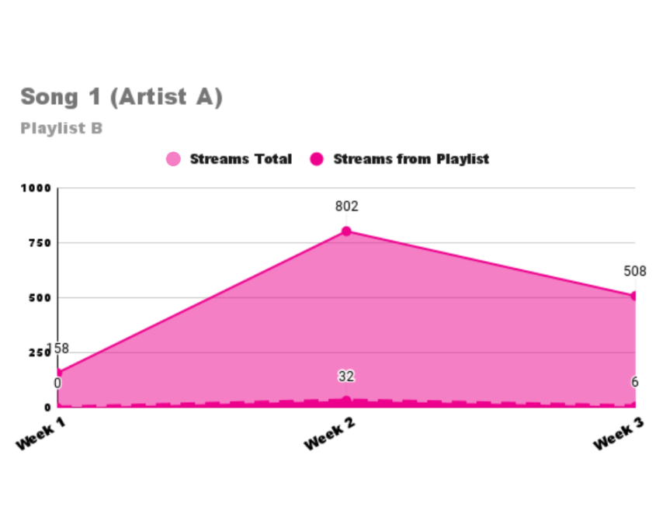Click the Streams from Playlist legend dot
The height and width of the screenshot is (531, 656).
tap(317, 159)
